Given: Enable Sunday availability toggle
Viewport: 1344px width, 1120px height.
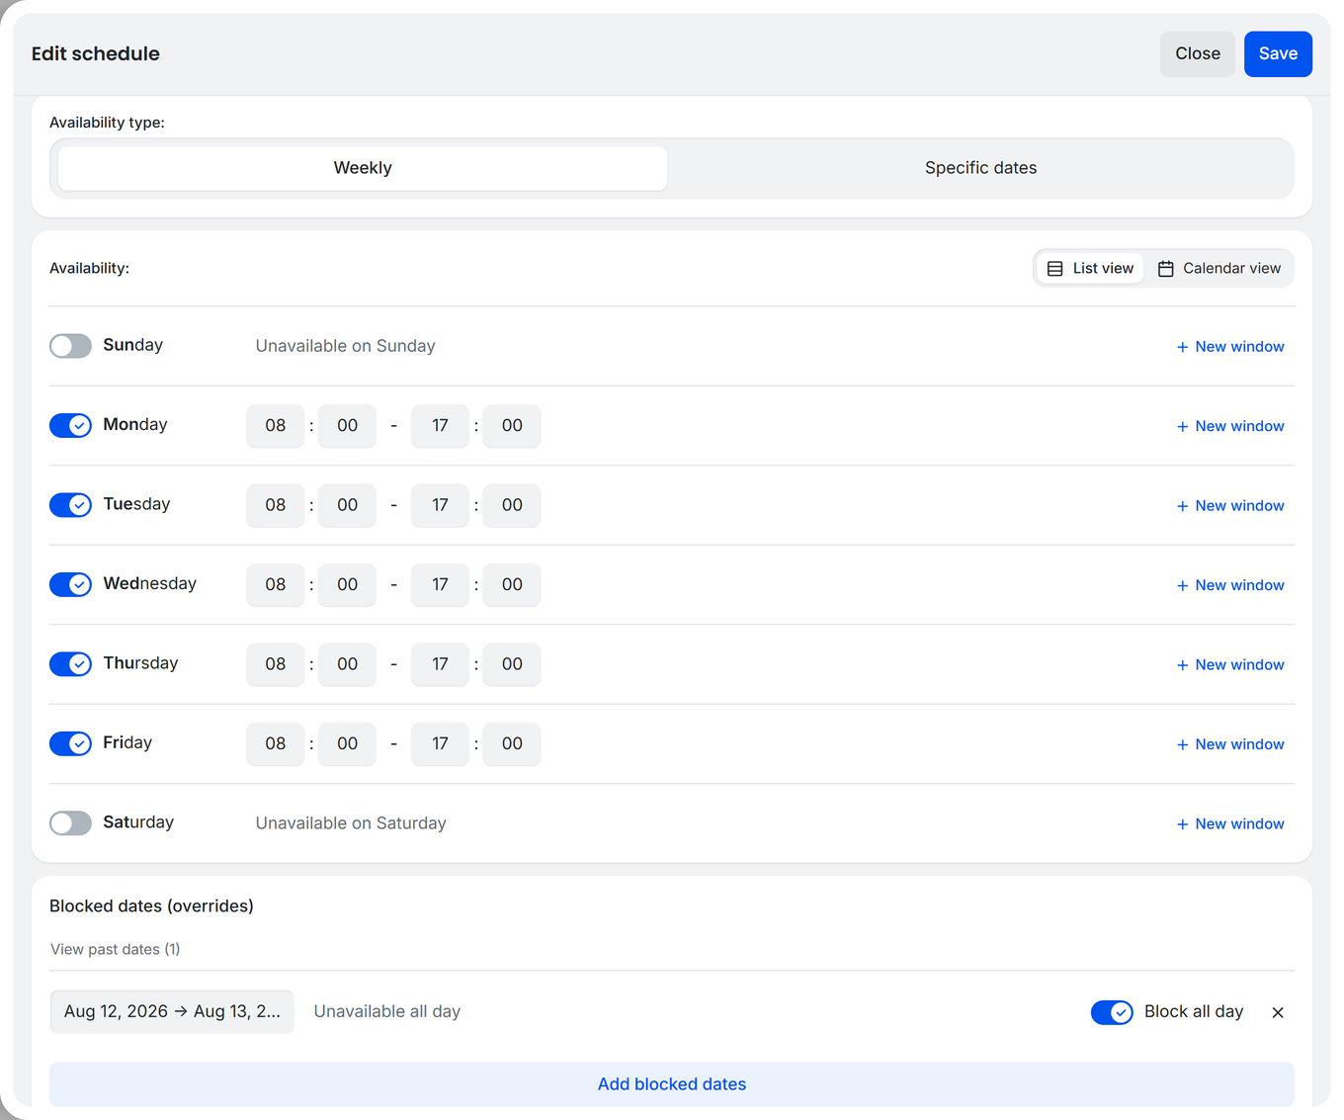Looking at the screenshot, I should [70, 346].
